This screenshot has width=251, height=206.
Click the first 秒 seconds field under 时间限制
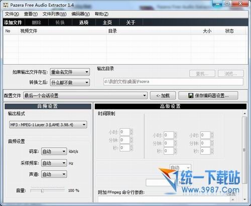[x=124, y=148]
